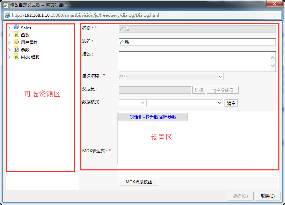285x205 pixels.
Task: Click the 选择 parent member button
Action: click(199, 90)
